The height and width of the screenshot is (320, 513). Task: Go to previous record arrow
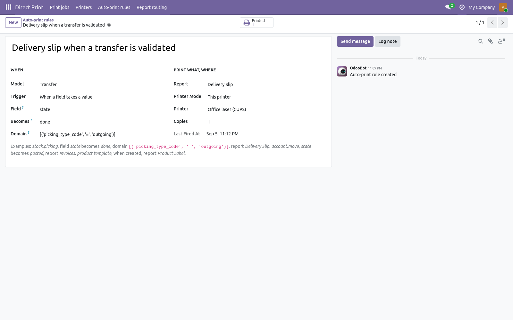click(x=492, y=22)
